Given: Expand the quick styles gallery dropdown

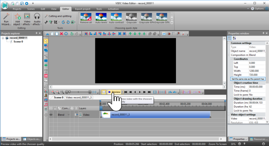Looking at the screenshot, I should point(172,22).
